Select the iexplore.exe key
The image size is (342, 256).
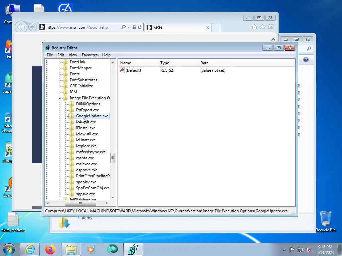(x=86, y=146)
